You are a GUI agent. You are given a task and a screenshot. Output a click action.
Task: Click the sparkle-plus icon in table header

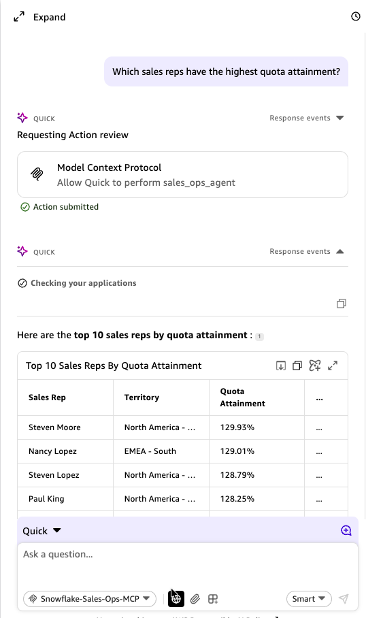point(315,365)
